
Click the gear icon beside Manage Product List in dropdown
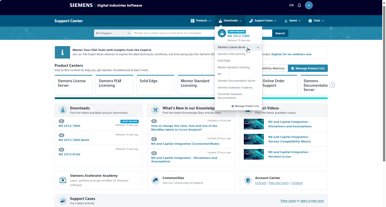pyautogui.click(x=233, y=106)
